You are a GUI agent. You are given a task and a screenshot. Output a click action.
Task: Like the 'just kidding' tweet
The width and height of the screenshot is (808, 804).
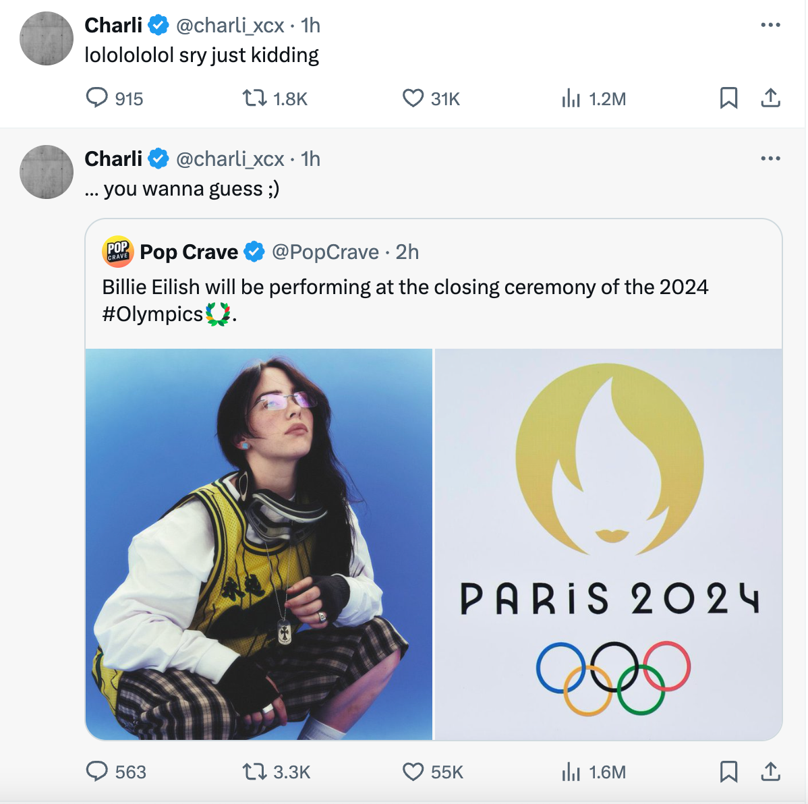(413, 98)
